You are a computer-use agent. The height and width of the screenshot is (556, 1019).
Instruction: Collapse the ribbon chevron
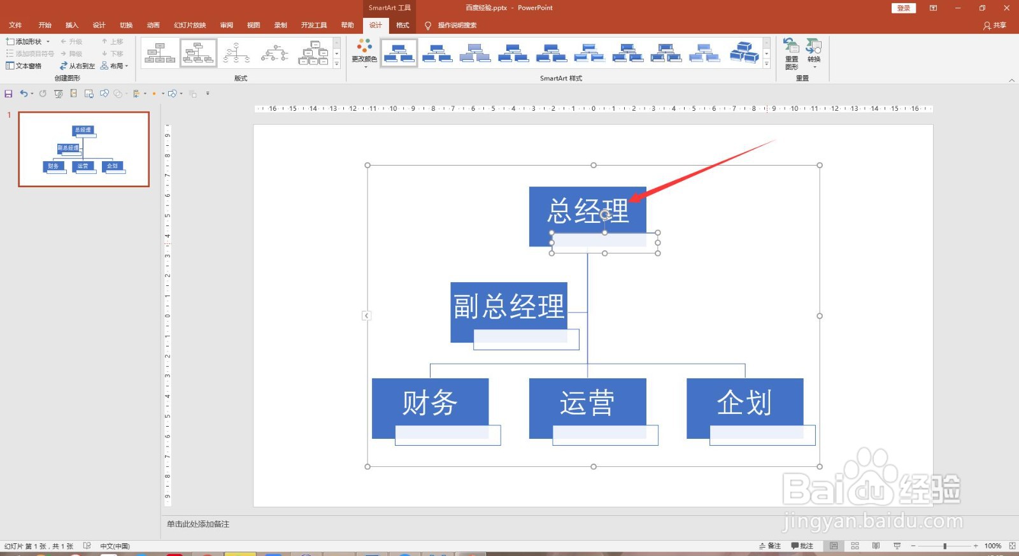pyautogui.click(x=1012, y=80)
